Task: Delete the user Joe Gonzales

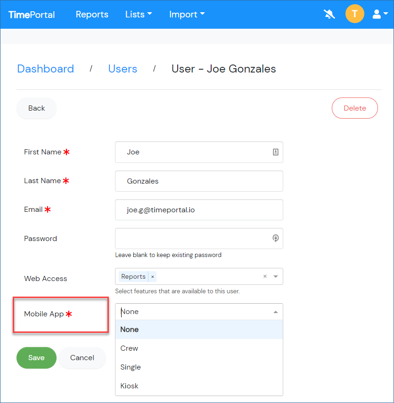Action: [x=354, y=108]
